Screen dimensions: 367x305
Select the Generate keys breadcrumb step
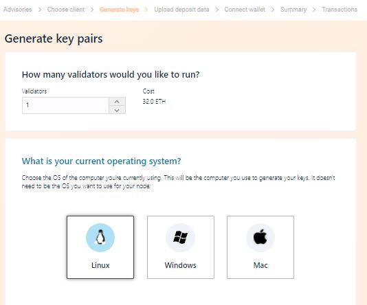(119, 10)
